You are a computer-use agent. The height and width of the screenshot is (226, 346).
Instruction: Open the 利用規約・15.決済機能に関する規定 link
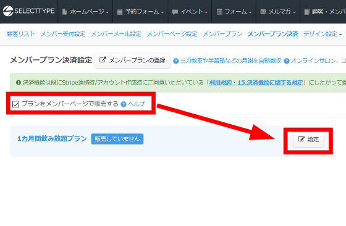pyautogui.click(x=256, y=83)
